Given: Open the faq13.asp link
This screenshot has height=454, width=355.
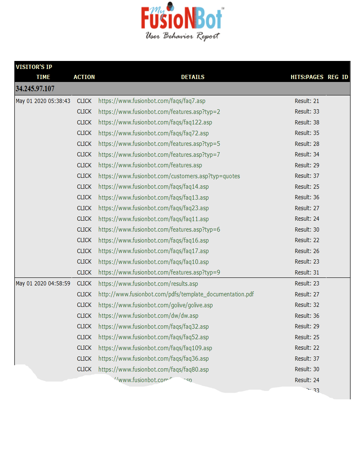Looking at the screenshot, I should click(153, 198).
